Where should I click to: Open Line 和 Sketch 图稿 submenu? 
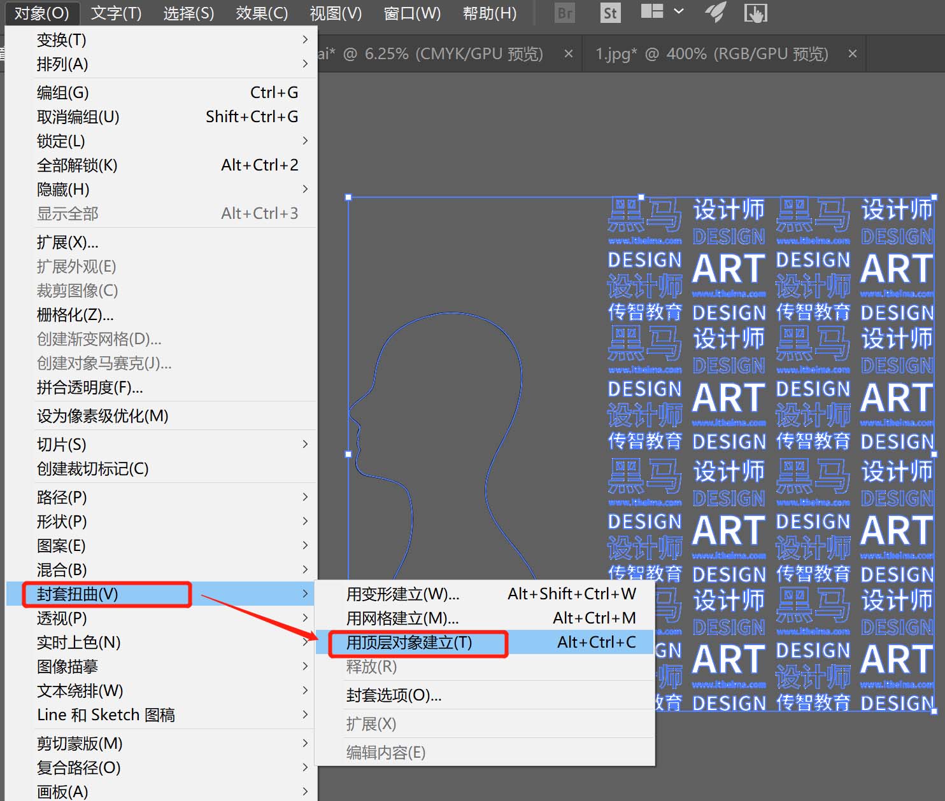(x=161, y=714)
